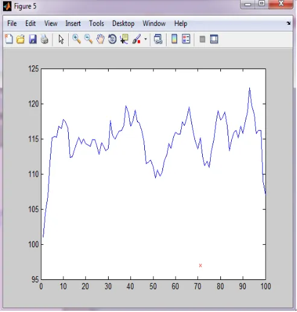This screenshot has height=312, width=297.
Task: Enable the Data Cursor tool
Action: (124, 39)
